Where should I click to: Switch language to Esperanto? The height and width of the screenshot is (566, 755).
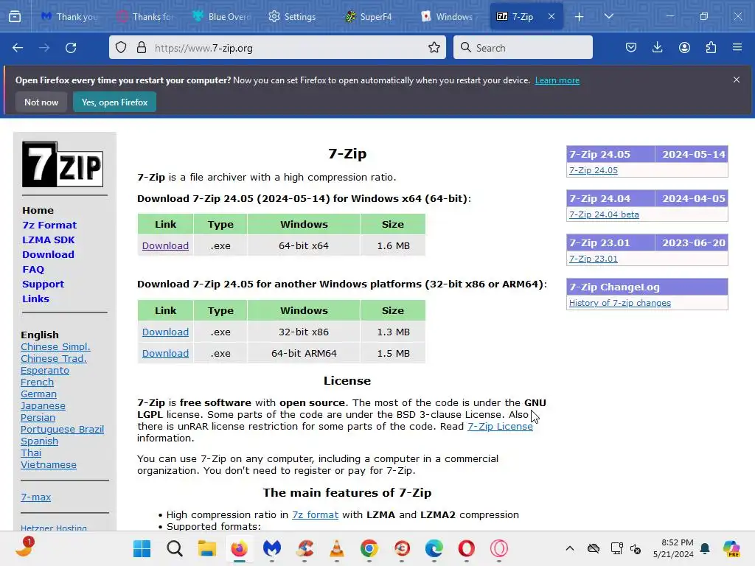click(45, 370)
